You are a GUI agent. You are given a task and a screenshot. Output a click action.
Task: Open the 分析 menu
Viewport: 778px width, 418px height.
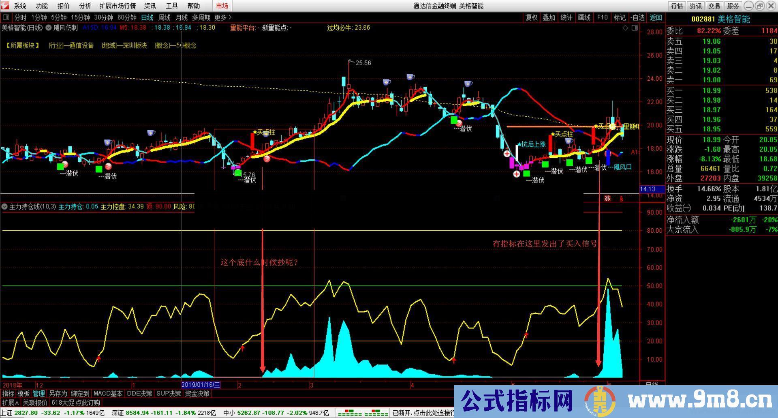[85, 6]
